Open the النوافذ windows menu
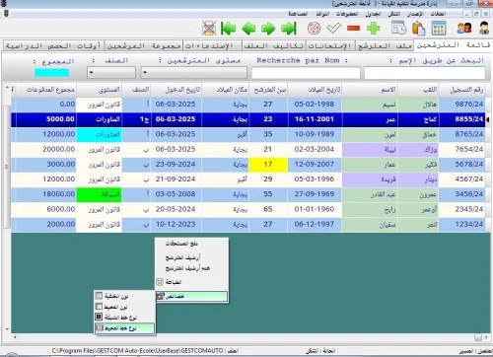 click(322, 14)
